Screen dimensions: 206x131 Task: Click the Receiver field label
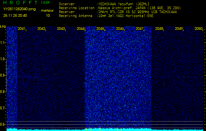(x=67, y=12)
